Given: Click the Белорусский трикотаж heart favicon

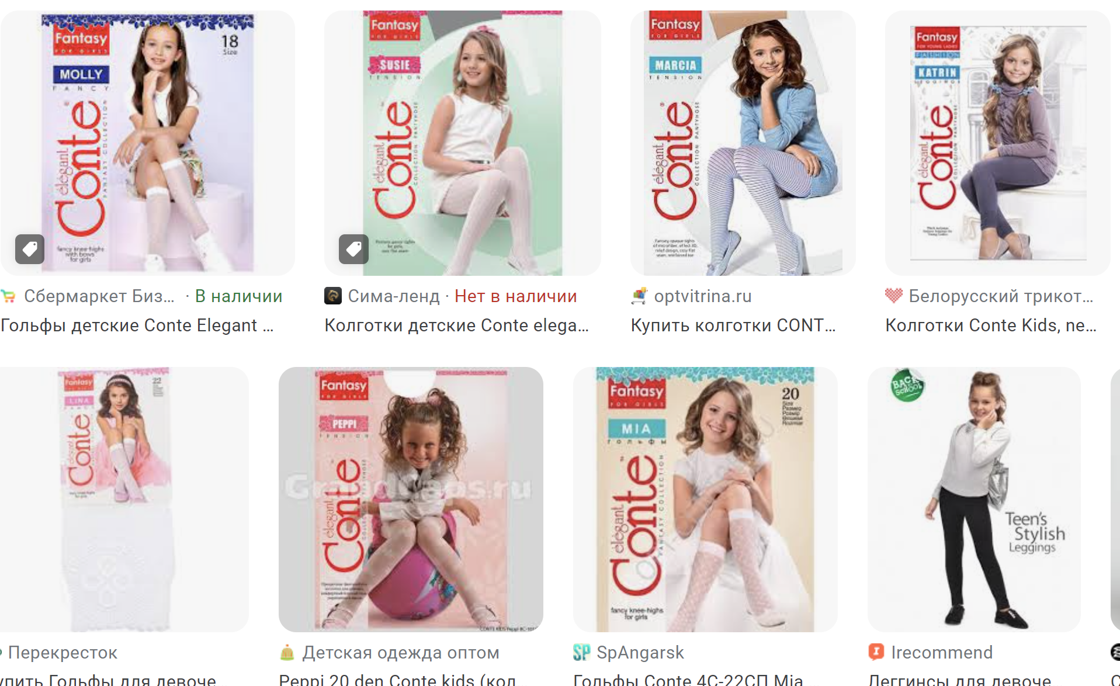Looking at the screenshot, I should point(894,296).
